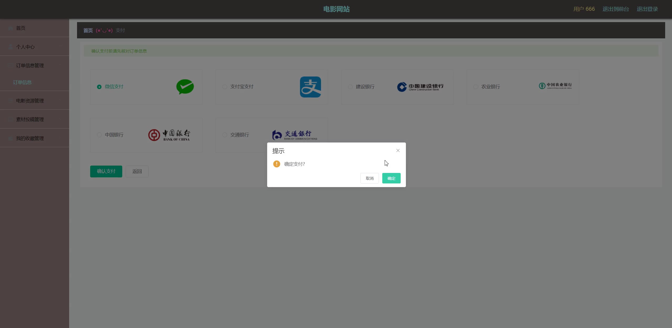
Task: Click 首页 in the breadcrumb
Action: 88,30
